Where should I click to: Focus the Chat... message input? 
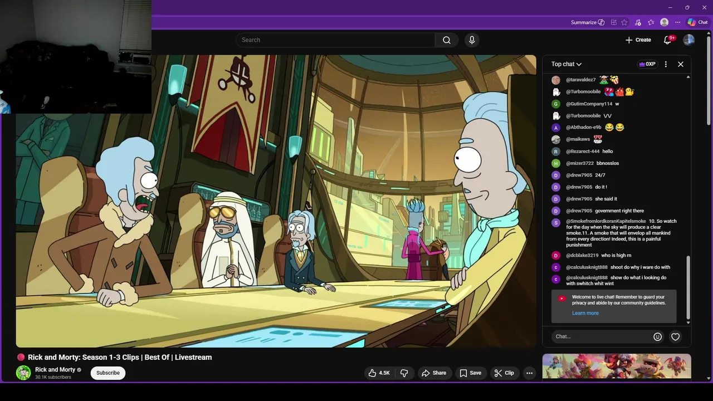pos(602,336)
